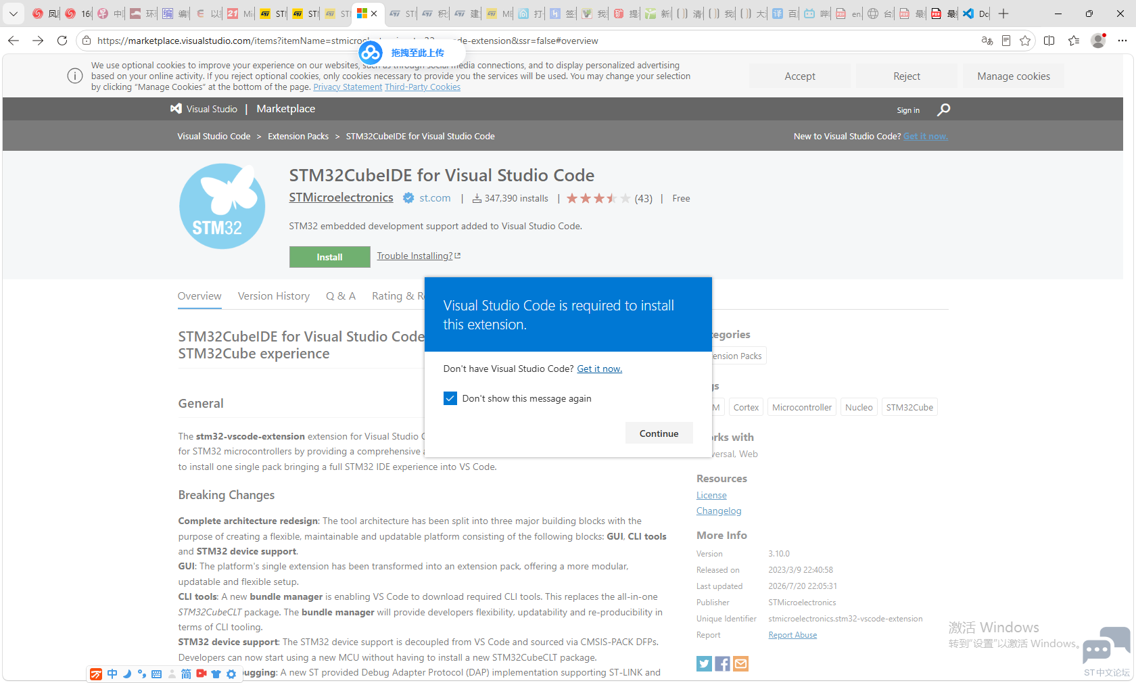Image resolution: width=1136 pixels, height=683 pixels.
Task: Open the Rating & Review tab
Action: click(398, 296)
